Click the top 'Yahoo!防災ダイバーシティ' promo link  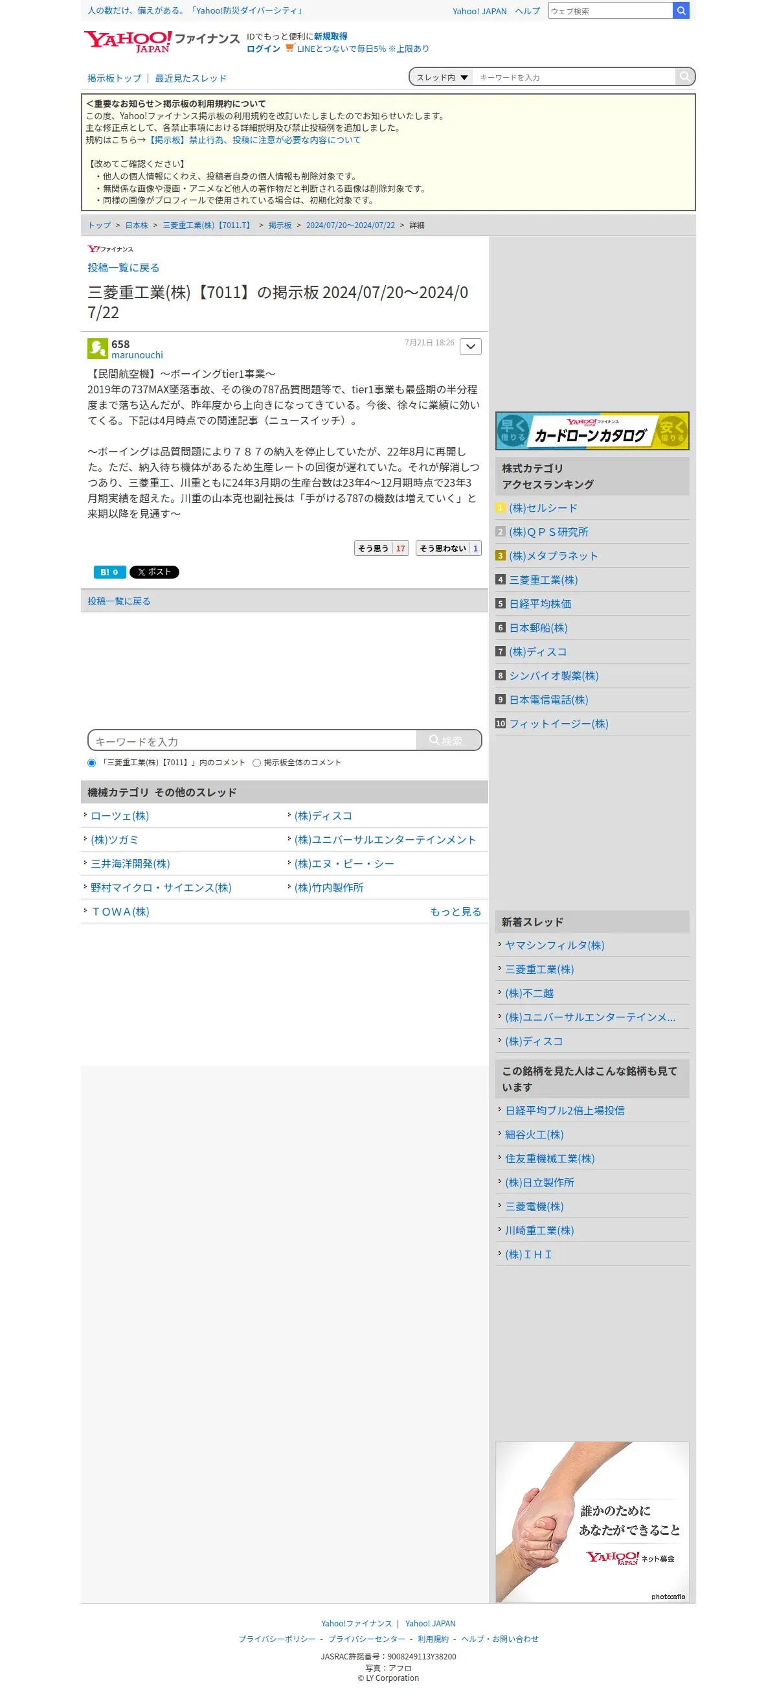point(196,10)
